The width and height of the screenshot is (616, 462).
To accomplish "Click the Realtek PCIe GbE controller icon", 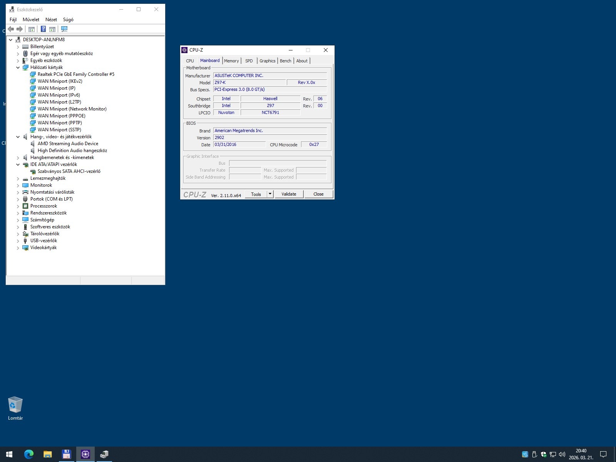I will 33,74.
